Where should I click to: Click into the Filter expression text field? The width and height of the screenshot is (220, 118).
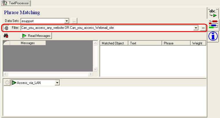pos(107,28)
